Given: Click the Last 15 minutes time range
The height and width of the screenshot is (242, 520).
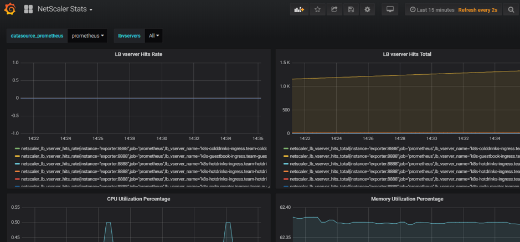Looking at the screenshot, I should point(432,10).
